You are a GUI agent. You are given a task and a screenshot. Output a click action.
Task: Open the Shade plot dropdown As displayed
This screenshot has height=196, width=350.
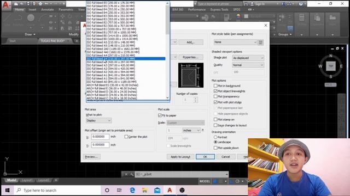248,58
